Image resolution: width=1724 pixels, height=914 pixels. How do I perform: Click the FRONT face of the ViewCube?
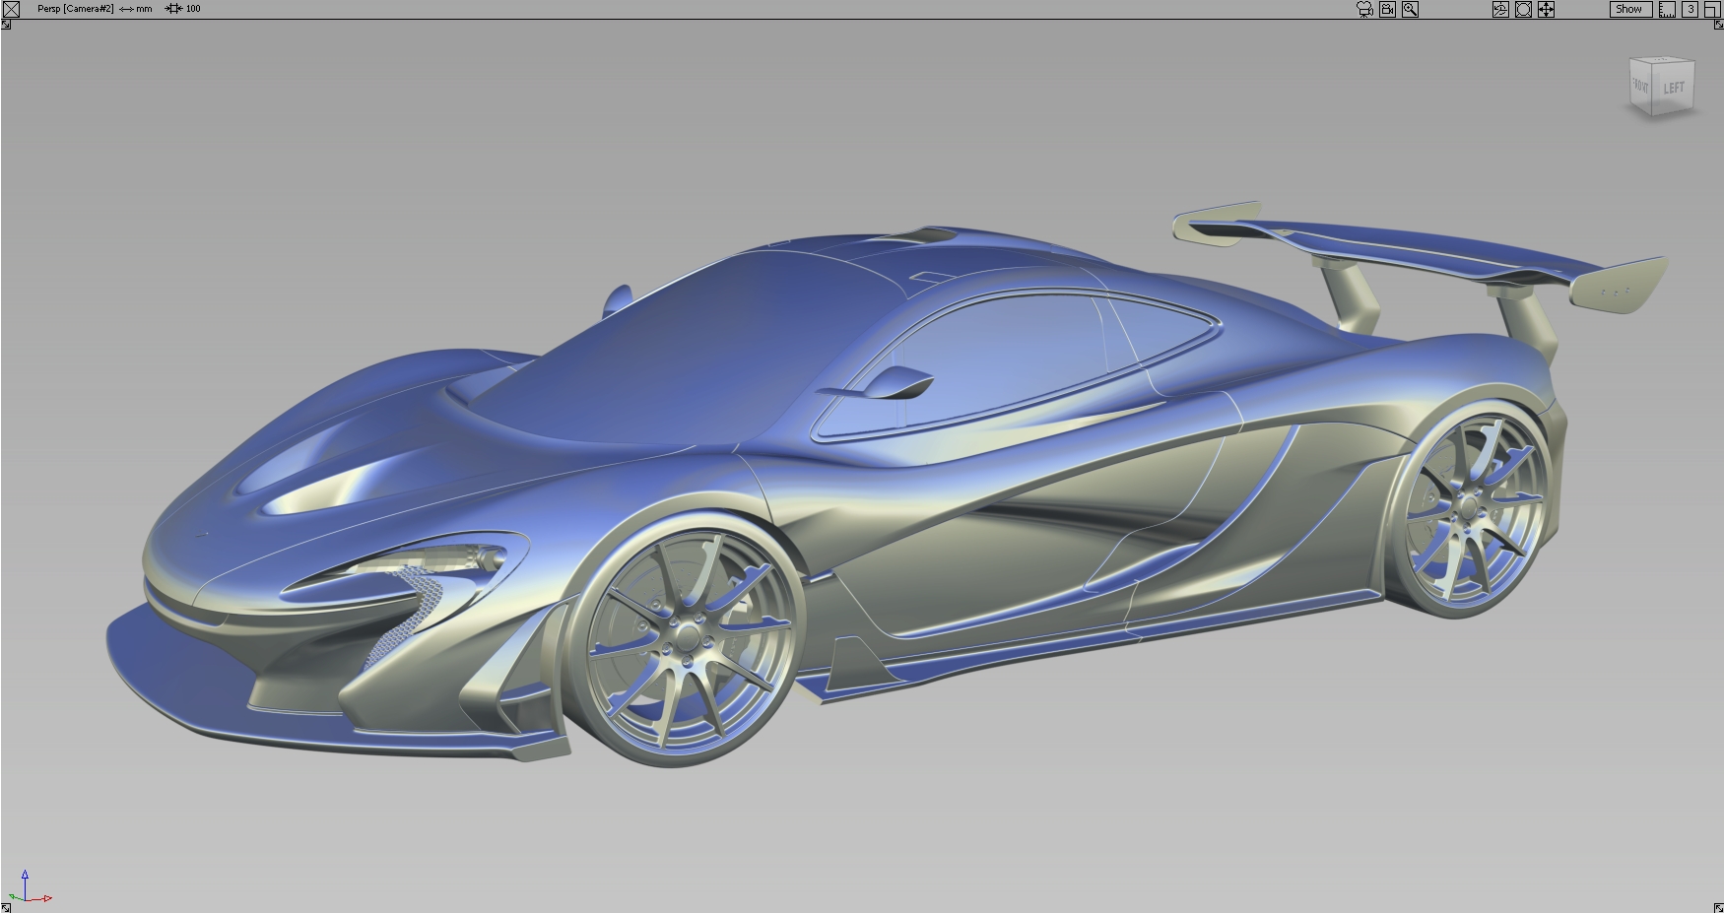[1638, 88]
